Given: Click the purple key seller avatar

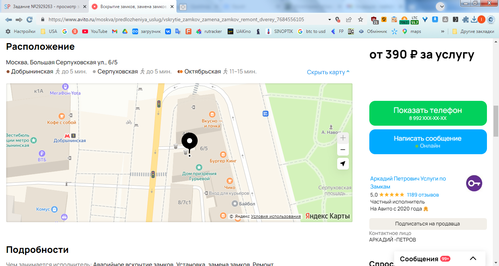Looking at the screenshot, I should click(x=474, y=183).
